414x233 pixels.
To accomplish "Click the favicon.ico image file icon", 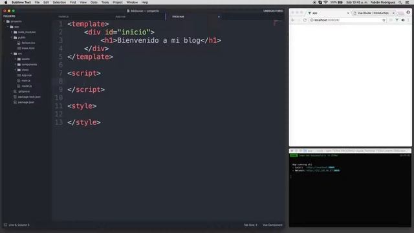I will click(19, 43).
